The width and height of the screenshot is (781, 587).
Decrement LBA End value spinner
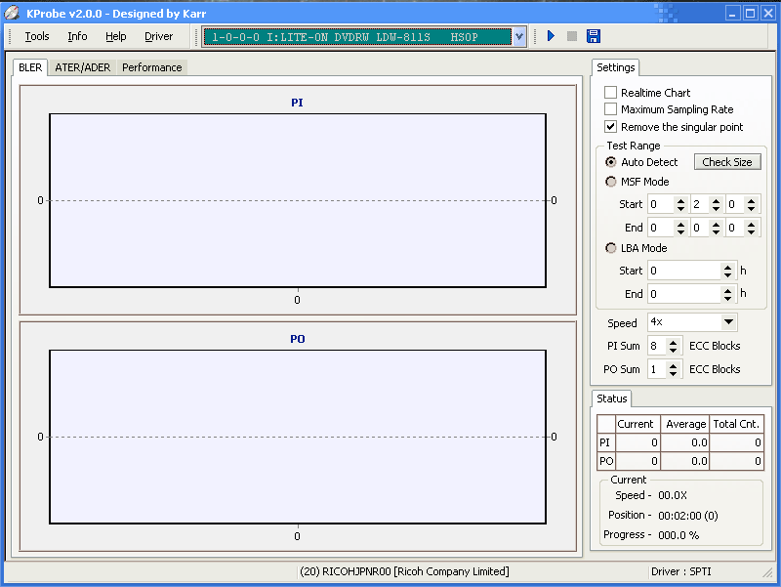pyautogui.click(x=728, y=298)
